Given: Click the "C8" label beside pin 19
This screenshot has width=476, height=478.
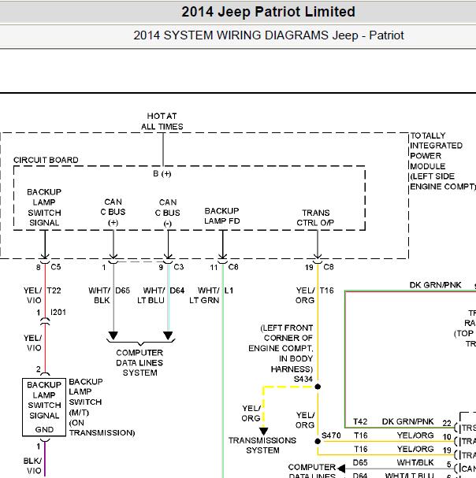Looking at the screenshot, I should tap(329, 267).
